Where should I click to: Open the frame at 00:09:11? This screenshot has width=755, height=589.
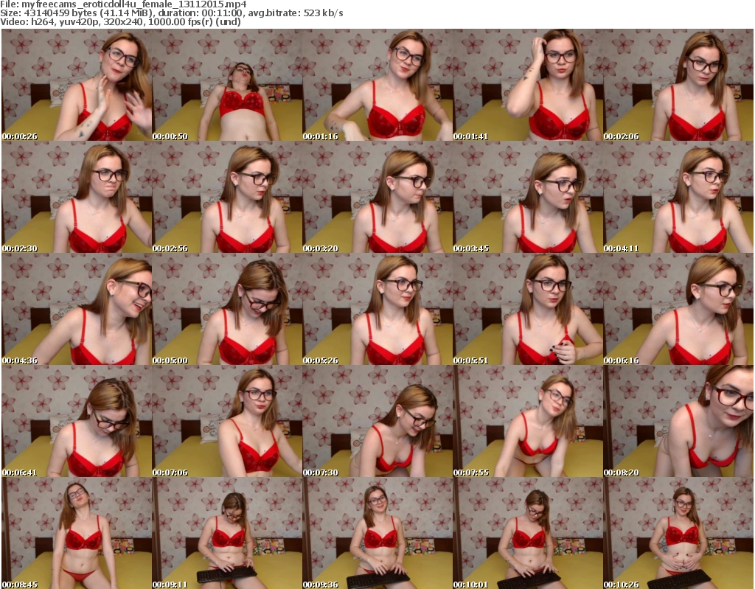(x=227, y=533)
